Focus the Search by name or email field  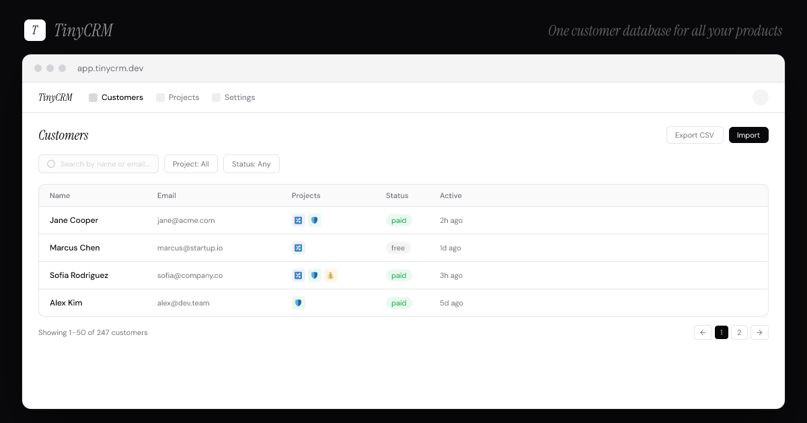tap(99, 164)
